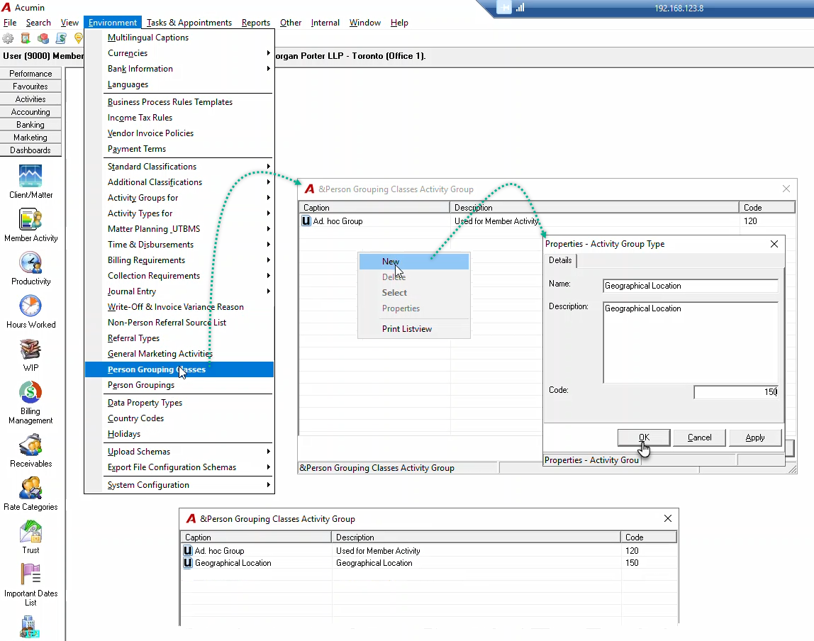Open the Trust sidebar icon

click(x=30, y=532)
